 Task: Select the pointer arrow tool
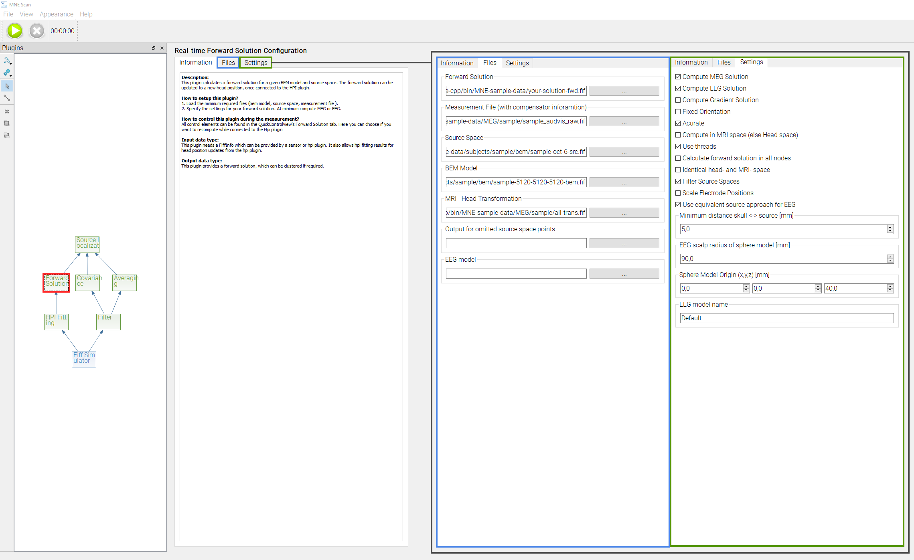pos(7,86)
